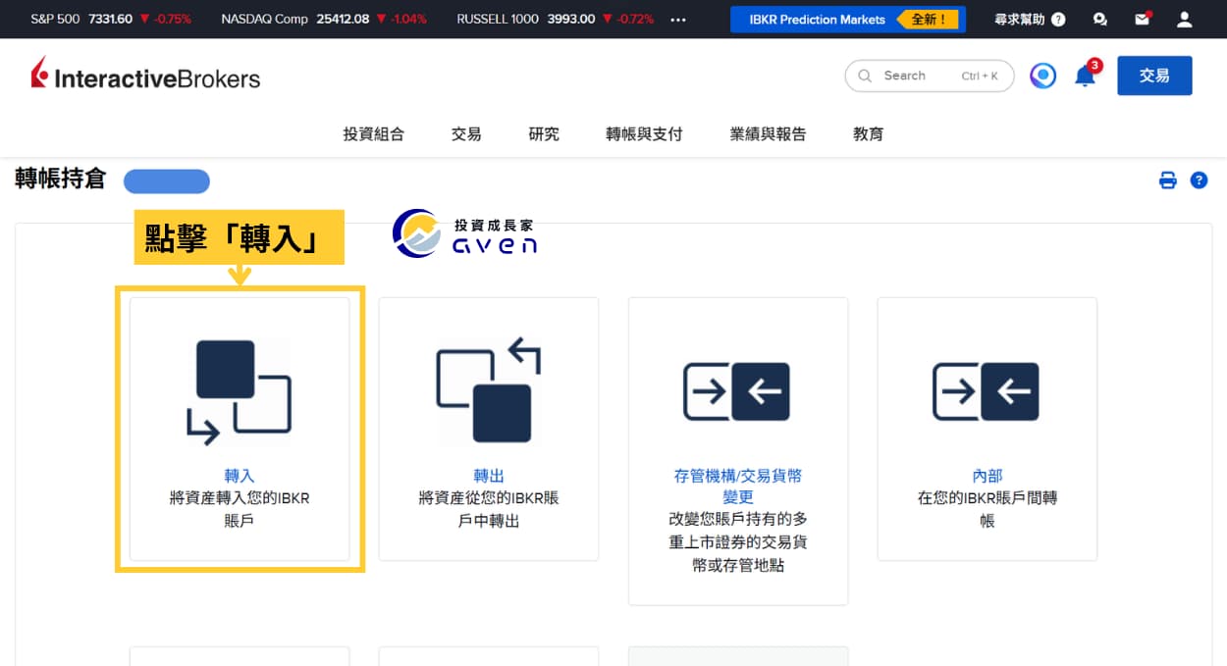Viewport: 1227px width, 666px height.
Task: Click the search magnifier icon
Action: (865, 76)
